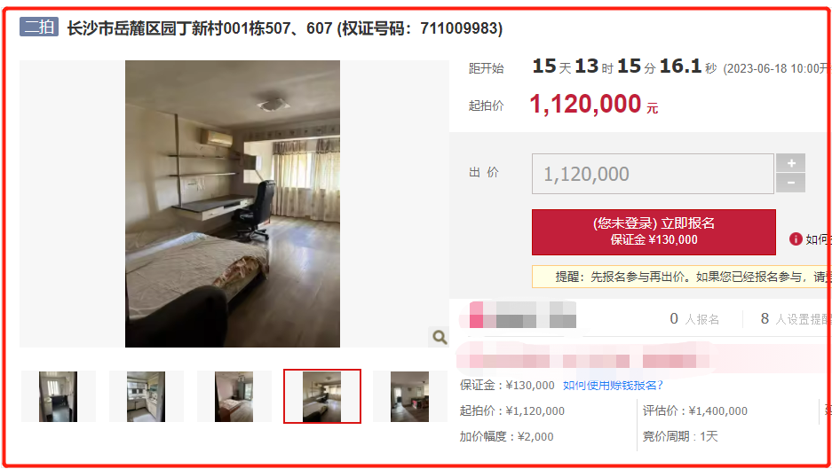Click the main bedroom photo

tap(233, 204)
